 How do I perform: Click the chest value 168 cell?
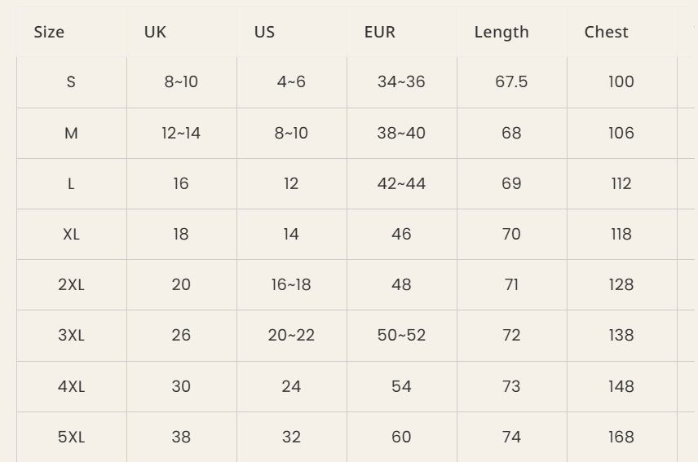click(621, 437)
